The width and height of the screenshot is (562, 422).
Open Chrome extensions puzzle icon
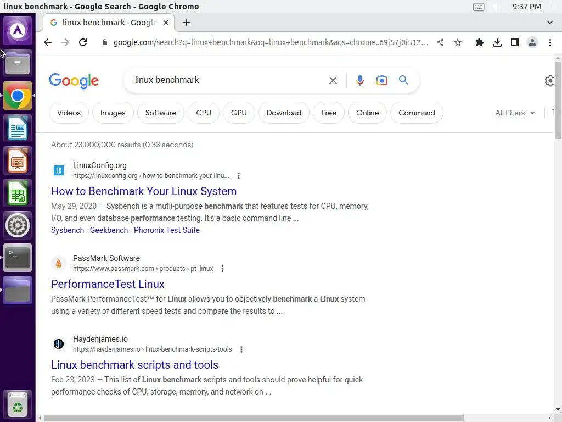479,42
